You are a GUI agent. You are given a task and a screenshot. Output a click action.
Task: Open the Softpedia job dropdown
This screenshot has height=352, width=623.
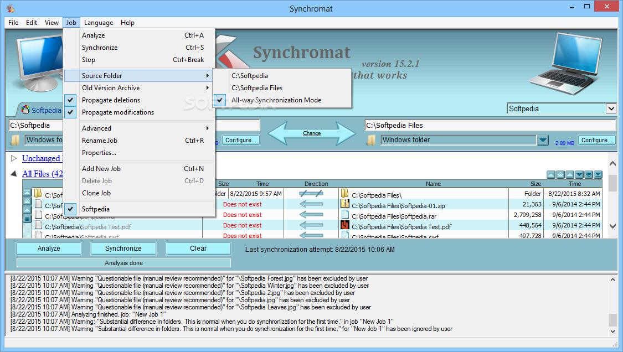click(611, 108)
